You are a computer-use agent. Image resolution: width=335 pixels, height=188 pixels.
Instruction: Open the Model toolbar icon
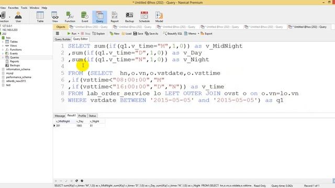tap(159, 17)
